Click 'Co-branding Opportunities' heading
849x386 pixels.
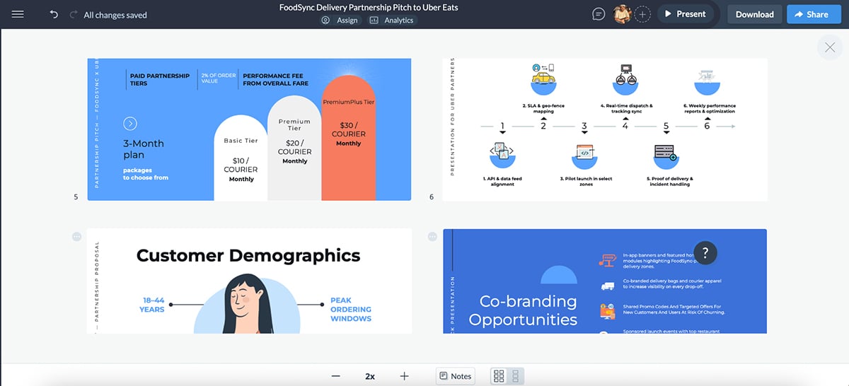point(523,310)
